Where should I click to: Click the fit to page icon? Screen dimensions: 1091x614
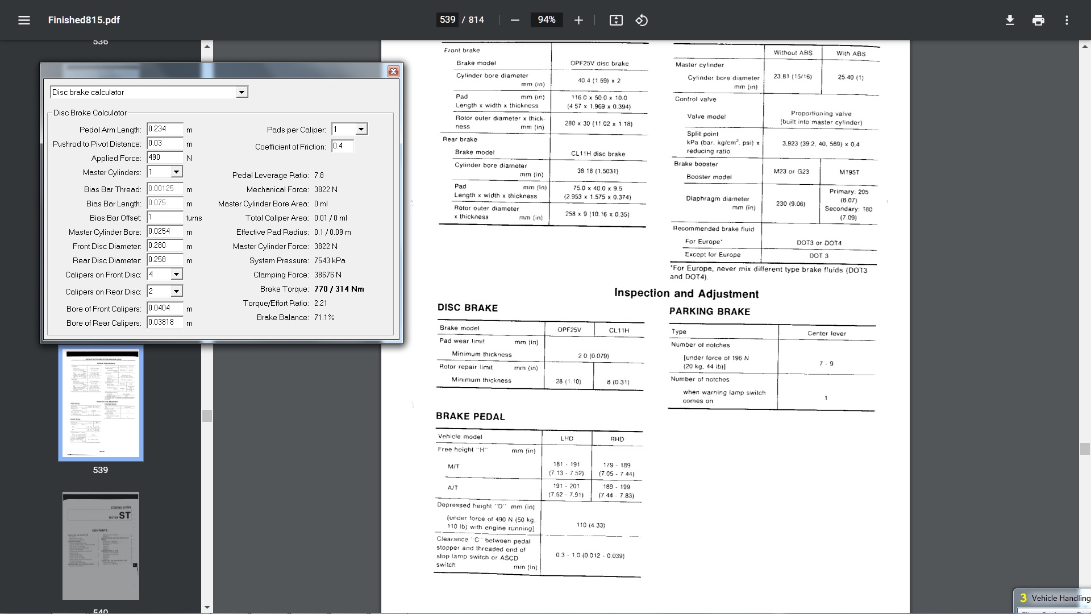pyautogui.click(x=616, y=20)
